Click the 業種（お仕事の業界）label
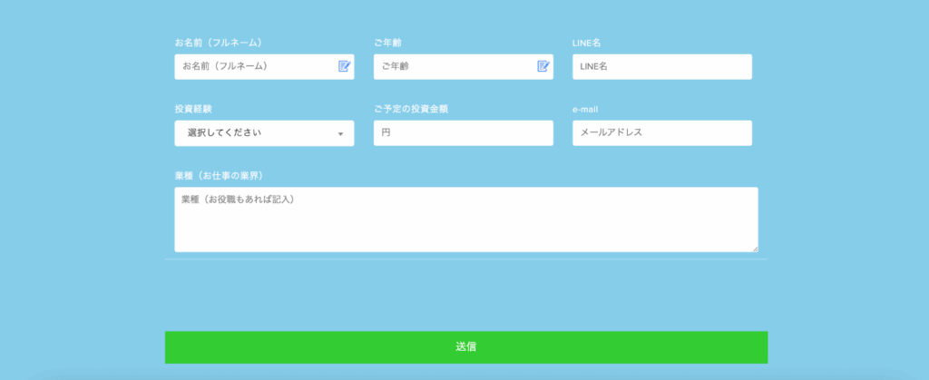The width and height of the screenshot is (929, 380). [219, 176]
